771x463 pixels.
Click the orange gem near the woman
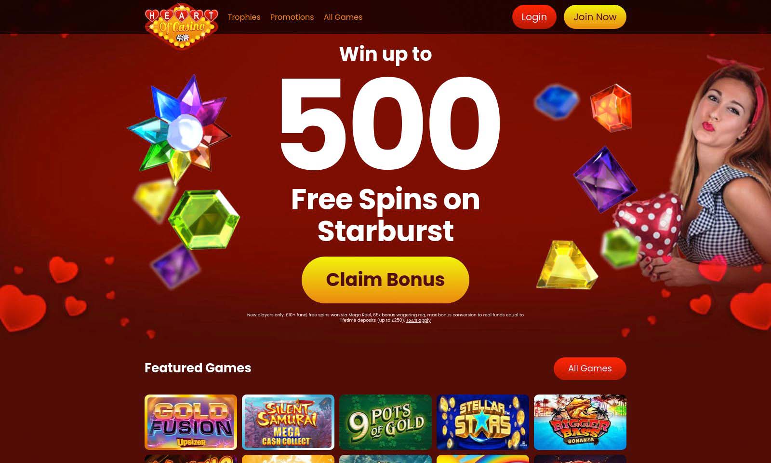[x=611, y=108]
